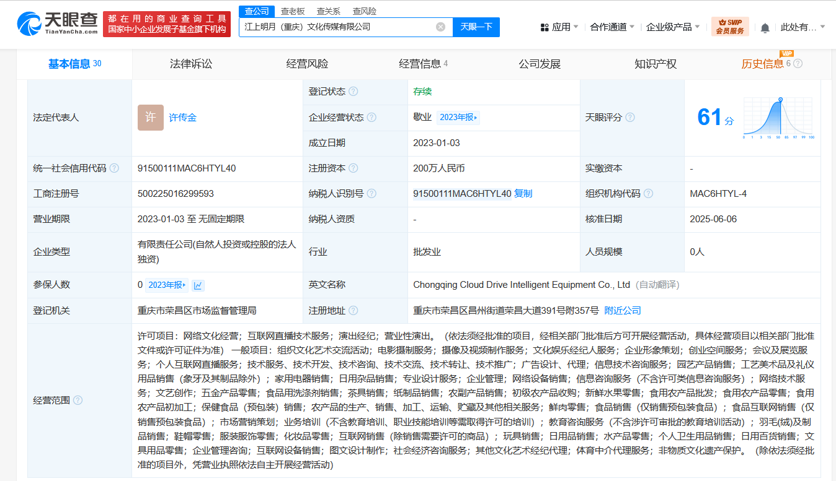Switch to the 法律诉讼 tab
Screen dimensions: 836x481
tap(191, 64)
